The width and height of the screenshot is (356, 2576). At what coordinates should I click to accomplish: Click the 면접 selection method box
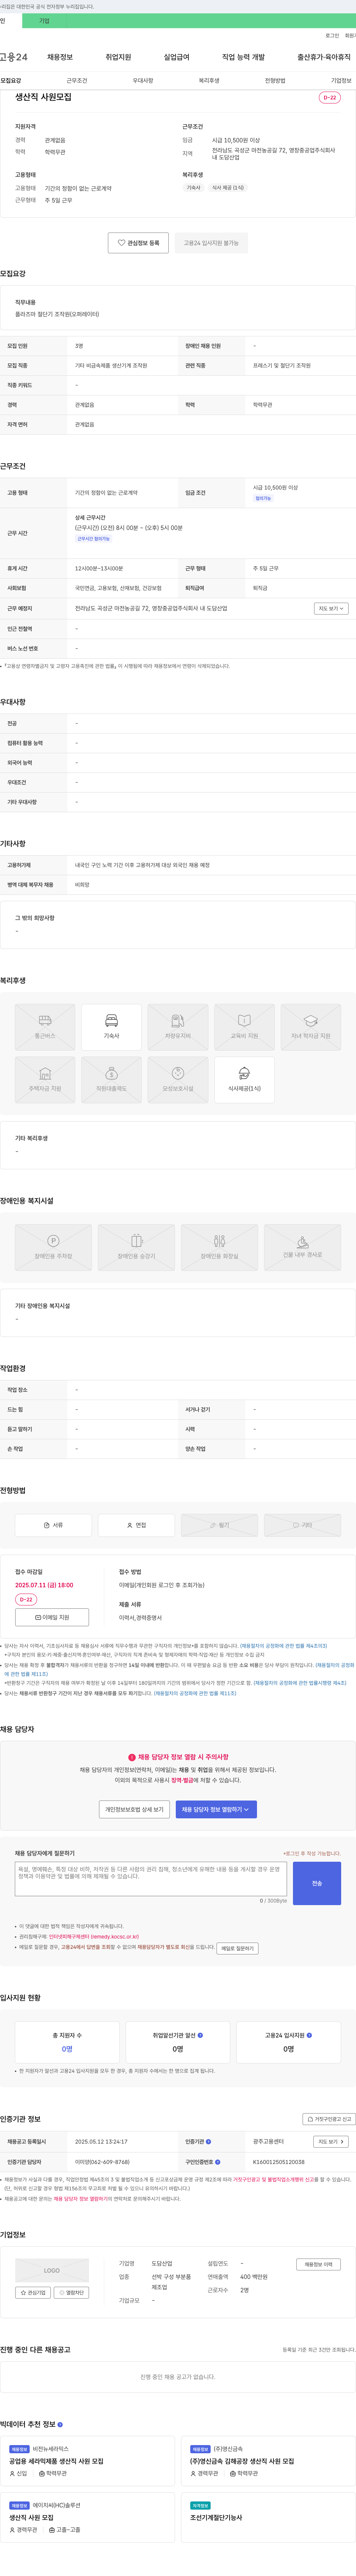(x=136, y=1525)
